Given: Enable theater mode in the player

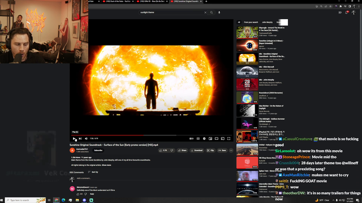Looking at the screenshot, I should (217, 139).
